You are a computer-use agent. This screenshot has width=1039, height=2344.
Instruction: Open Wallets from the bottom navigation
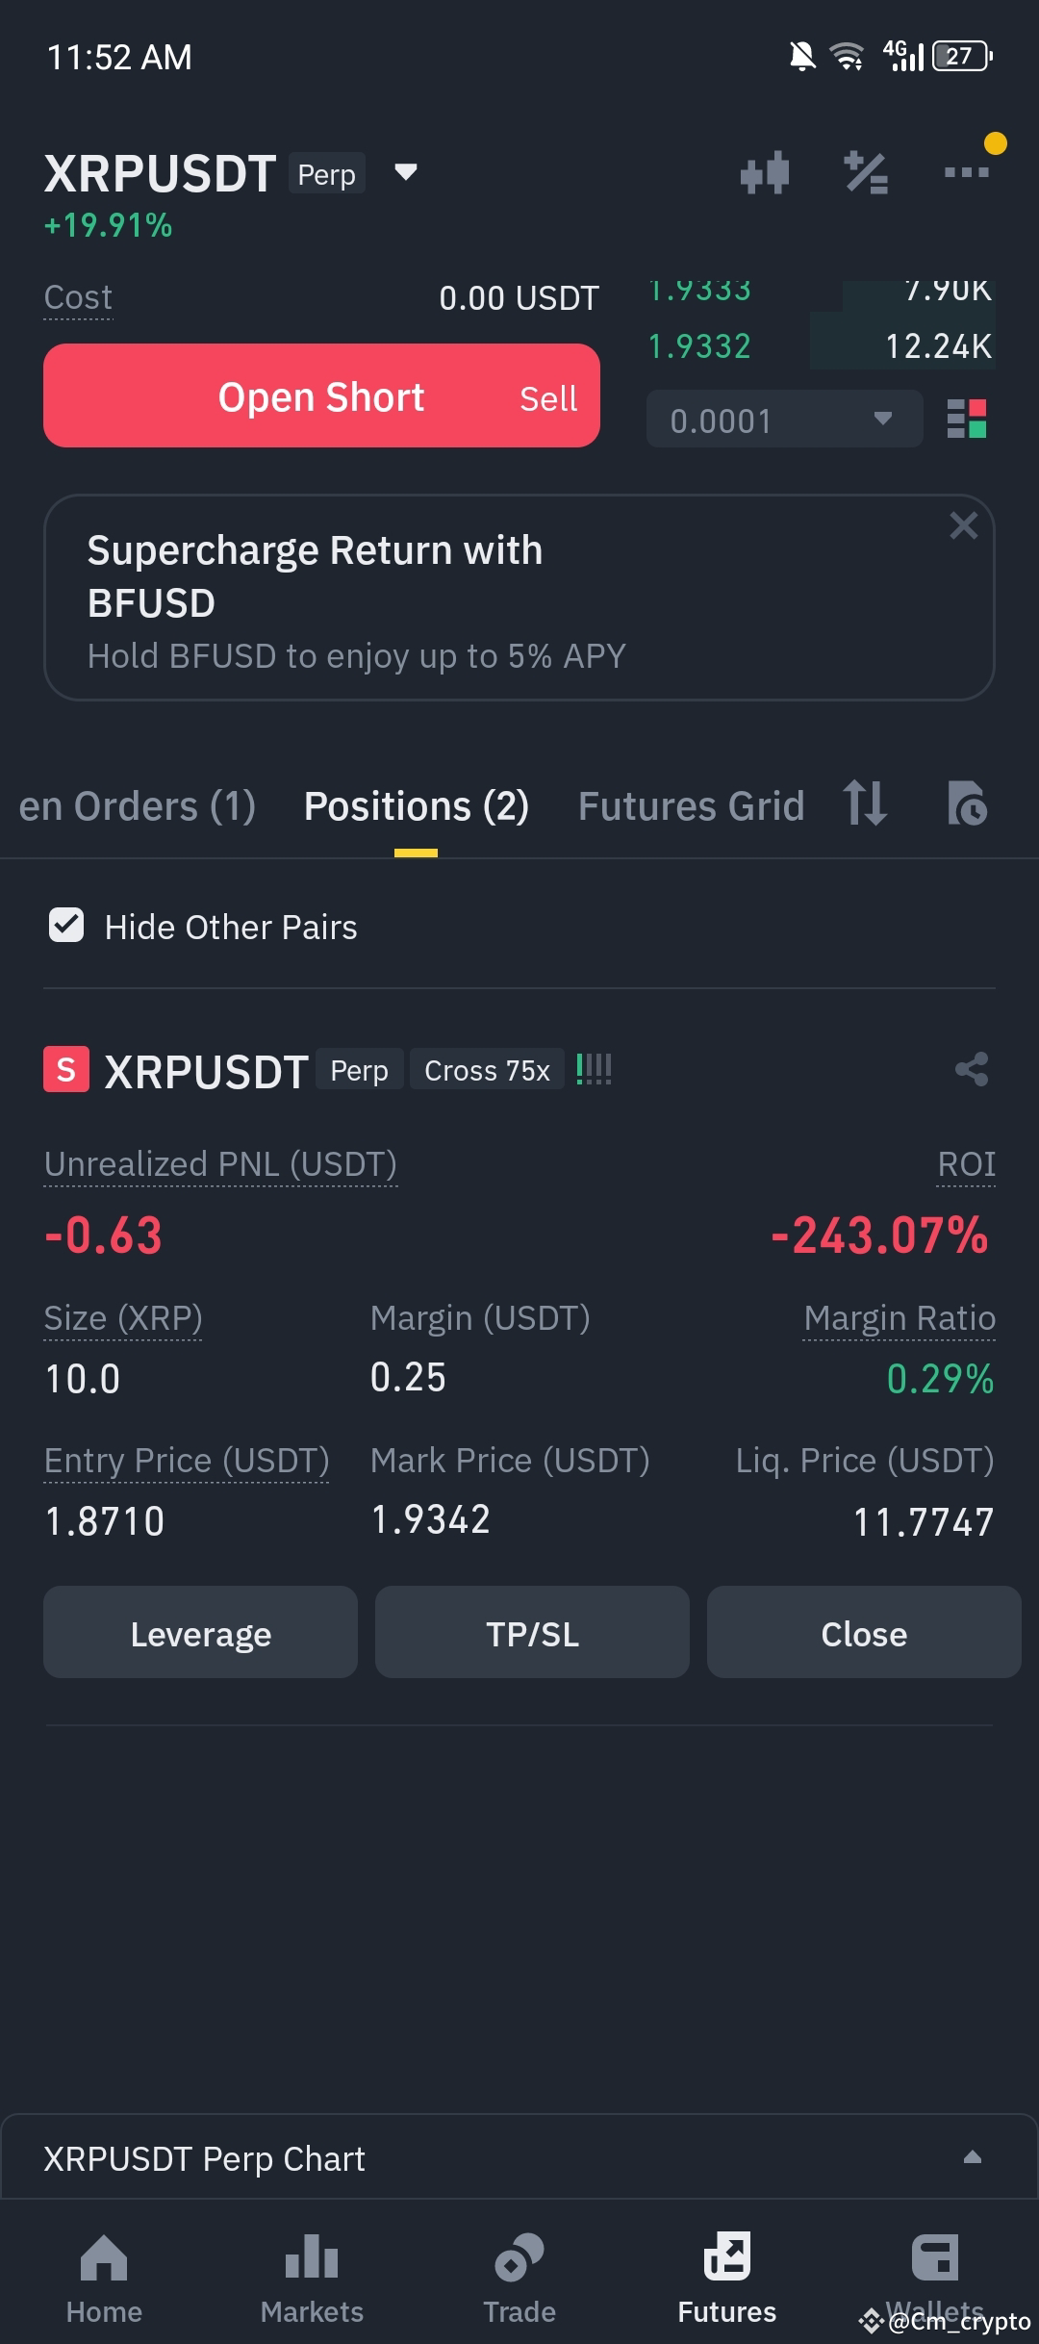coord(935,2279)
